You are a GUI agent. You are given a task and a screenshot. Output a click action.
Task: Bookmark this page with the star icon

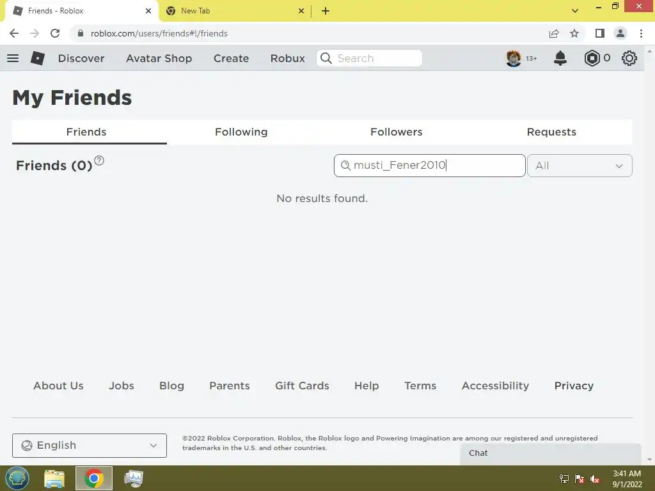[x=574, y=33]
